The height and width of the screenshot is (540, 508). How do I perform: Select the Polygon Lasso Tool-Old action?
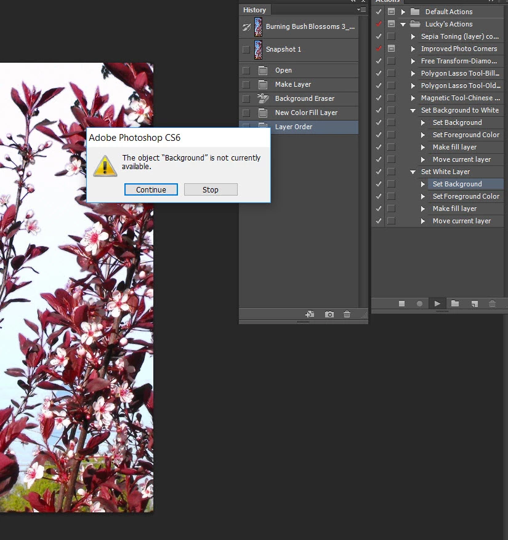click(461, 85)
